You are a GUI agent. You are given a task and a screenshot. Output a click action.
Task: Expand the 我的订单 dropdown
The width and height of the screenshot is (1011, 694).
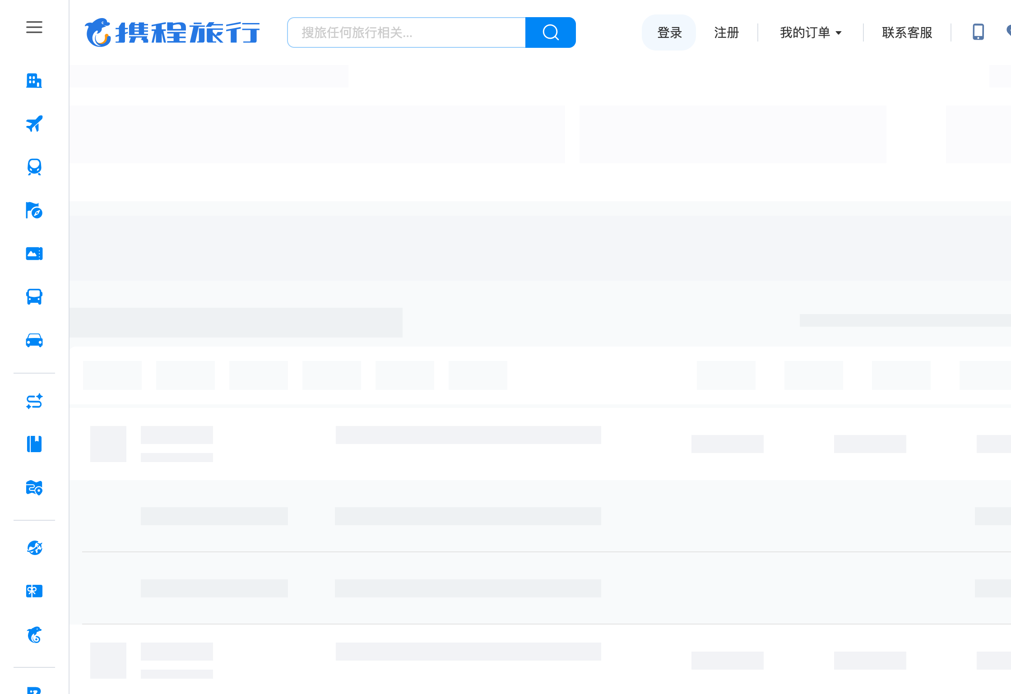811,32
